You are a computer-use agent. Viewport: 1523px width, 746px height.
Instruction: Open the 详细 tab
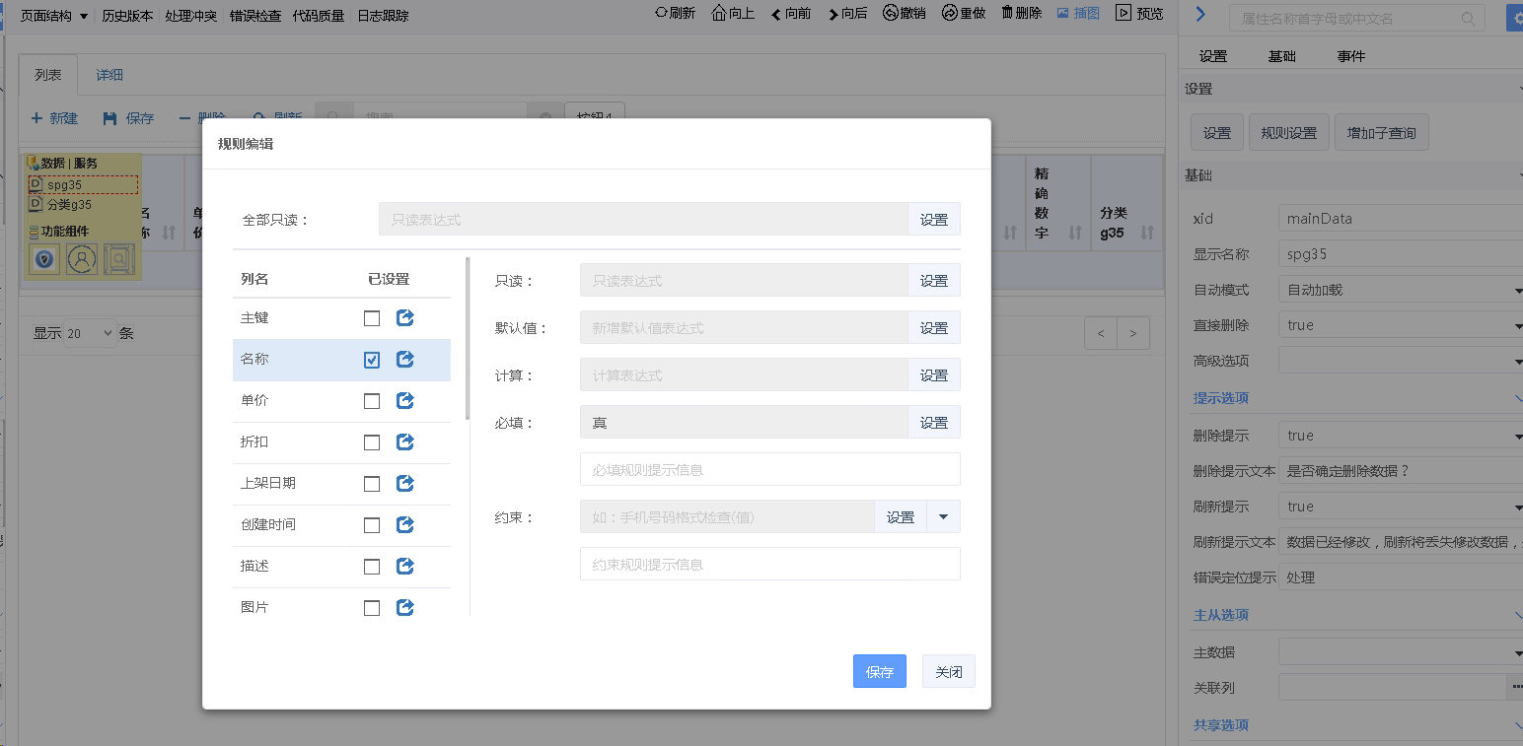coord(109,75)
